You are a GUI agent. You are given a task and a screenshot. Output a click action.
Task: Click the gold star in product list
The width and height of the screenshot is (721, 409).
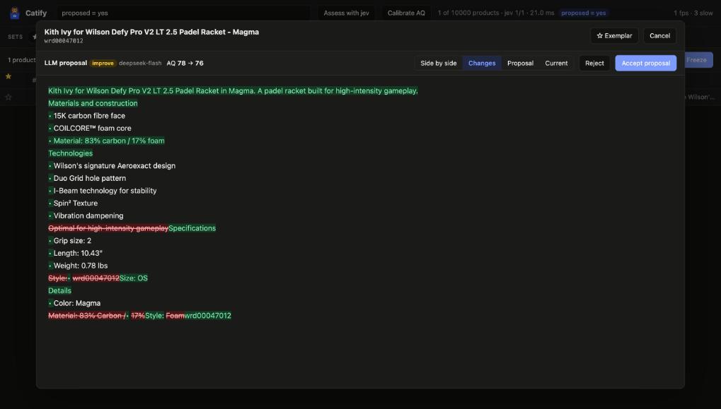click(x=8, y=76)
